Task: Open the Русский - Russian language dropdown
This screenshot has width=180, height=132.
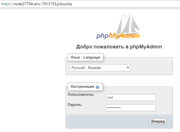Action: pyautogui.click(x=100, y=68)
